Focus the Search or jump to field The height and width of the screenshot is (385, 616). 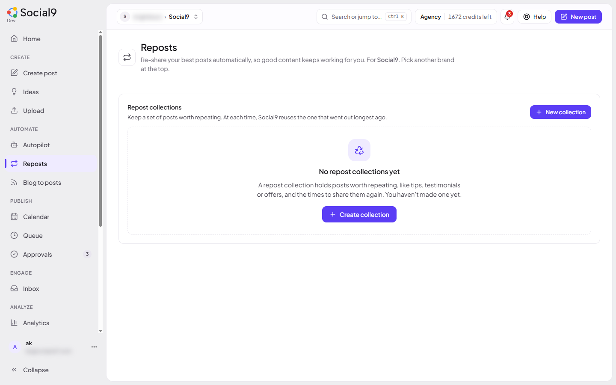coord(364,17)
